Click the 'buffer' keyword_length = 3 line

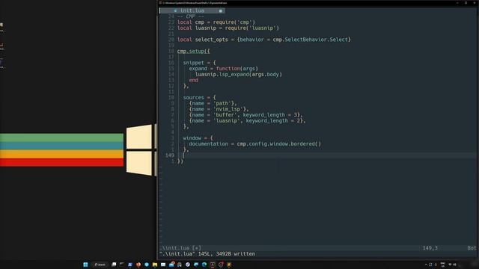click(245, 115)
